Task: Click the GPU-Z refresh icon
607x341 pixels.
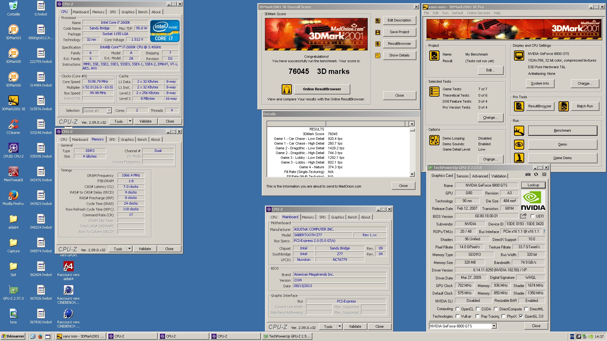Action: point(536,174)
